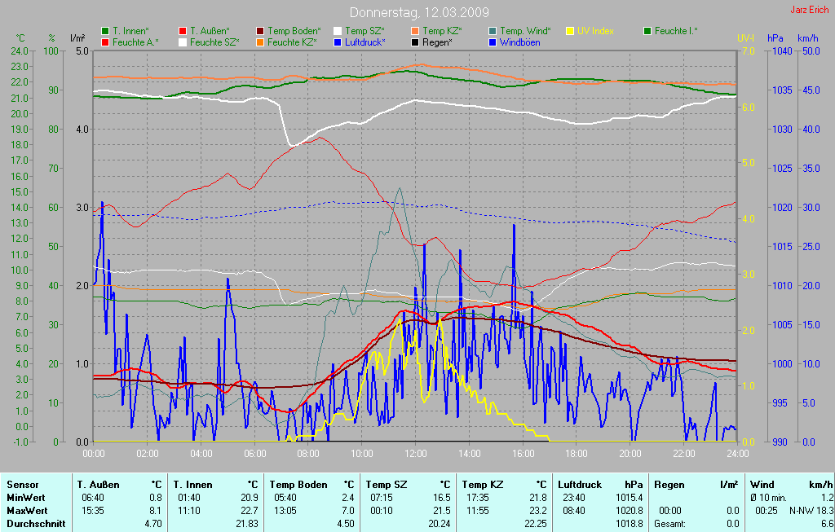Click the Temp KZ minimum time 17:35
The width and height of the screenshot is (835, 532).
478,498
